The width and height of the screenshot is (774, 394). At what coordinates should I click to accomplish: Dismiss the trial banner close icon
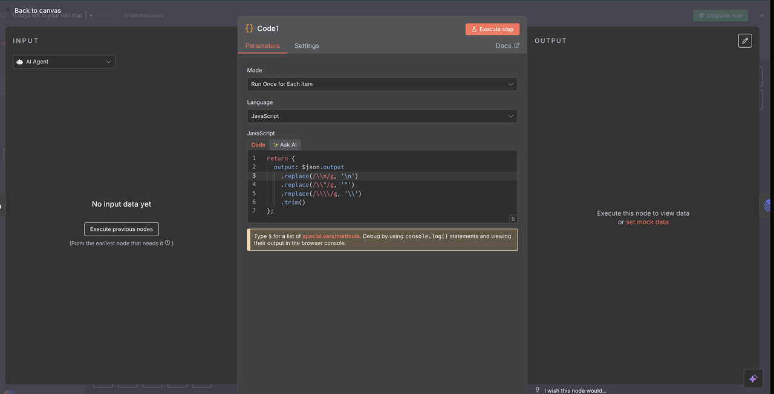[x=762, y=16]
